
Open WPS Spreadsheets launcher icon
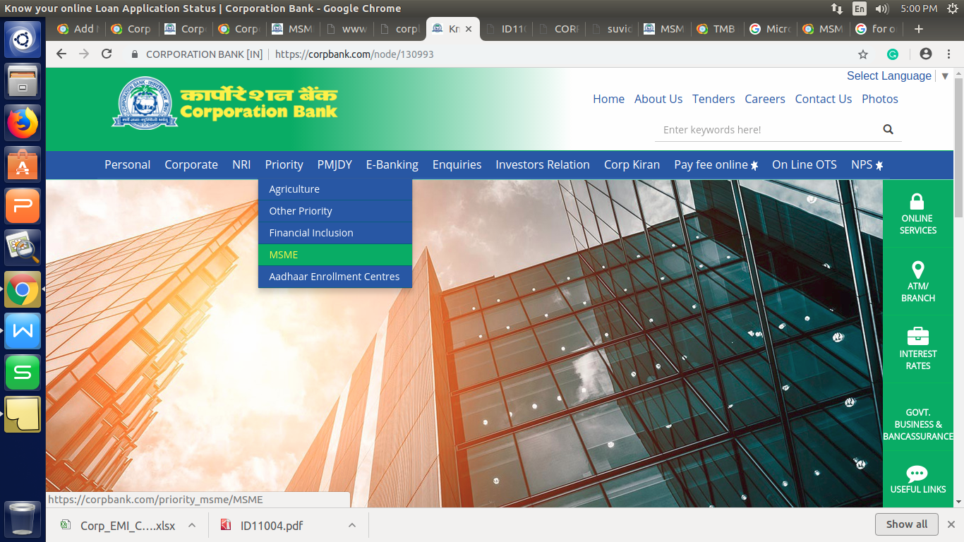tap(23, 373)
